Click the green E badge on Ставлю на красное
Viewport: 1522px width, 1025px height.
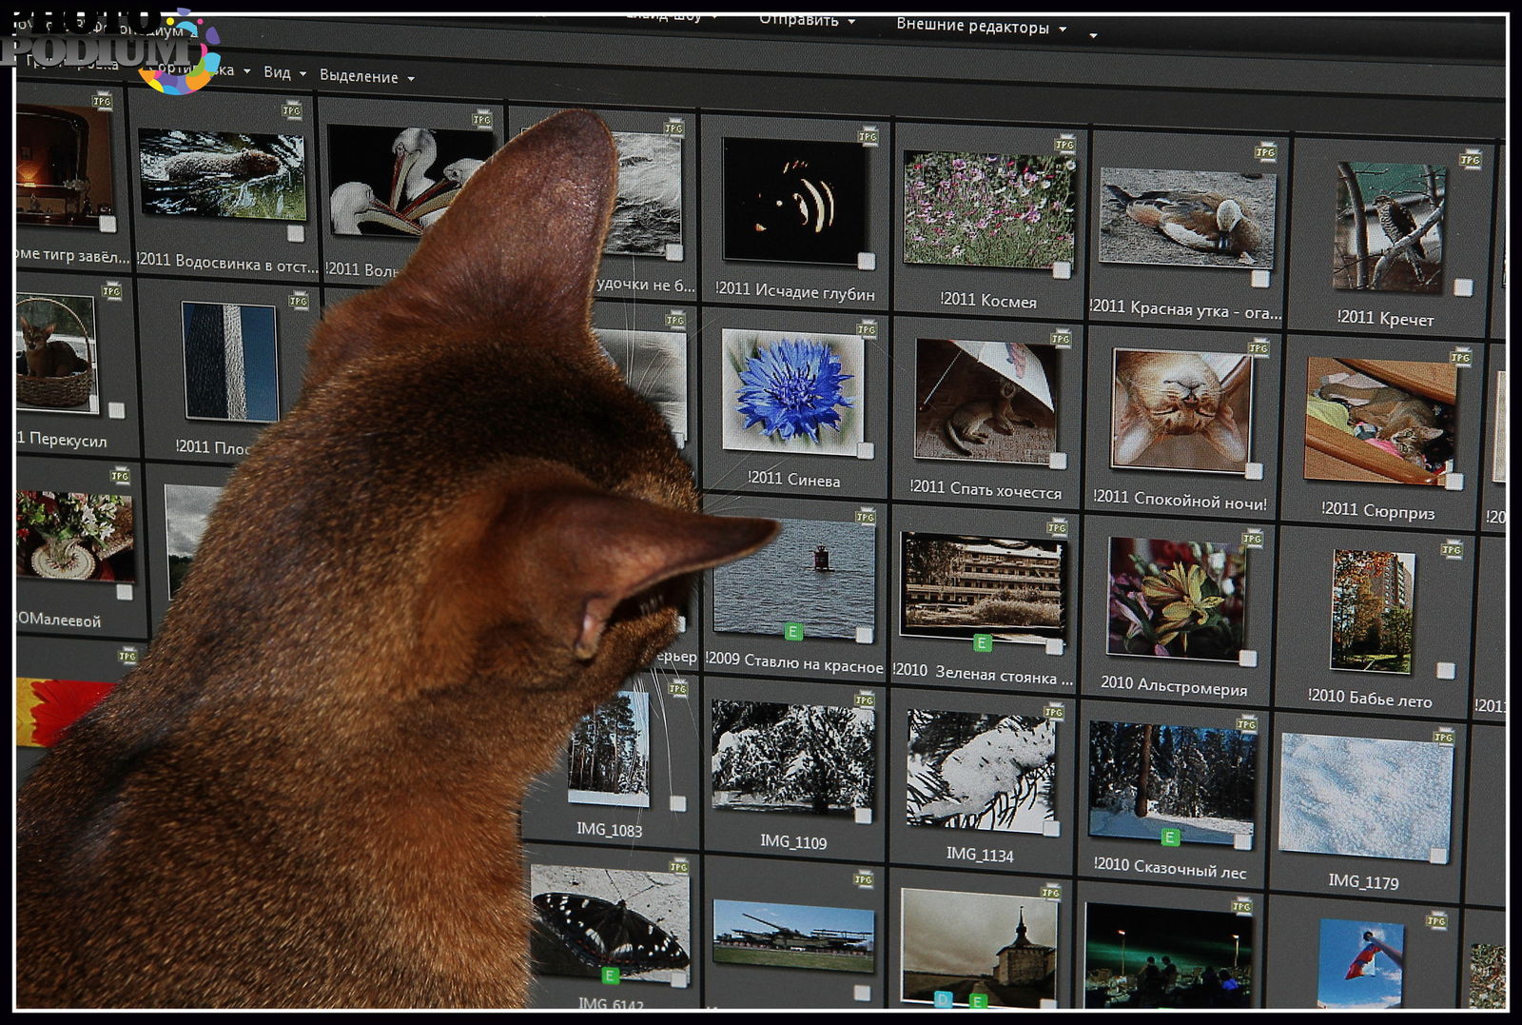pos(792,631)
